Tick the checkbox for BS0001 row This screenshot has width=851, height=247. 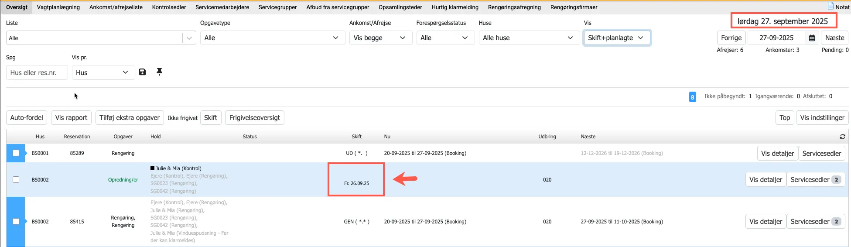point(16,153)
